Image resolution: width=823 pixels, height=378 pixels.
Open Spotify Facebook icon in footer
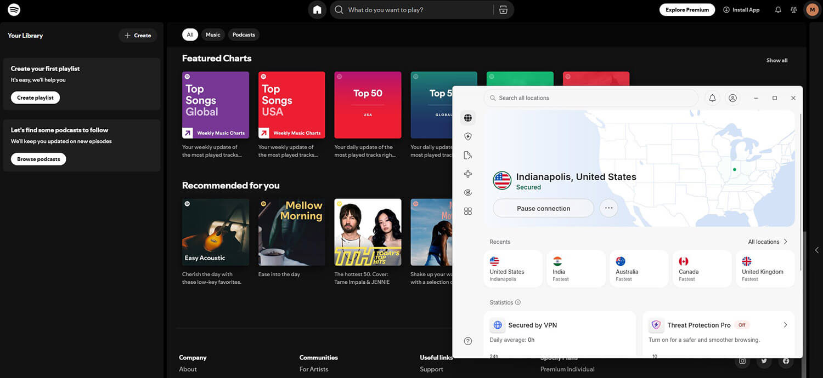pos(786,360)
